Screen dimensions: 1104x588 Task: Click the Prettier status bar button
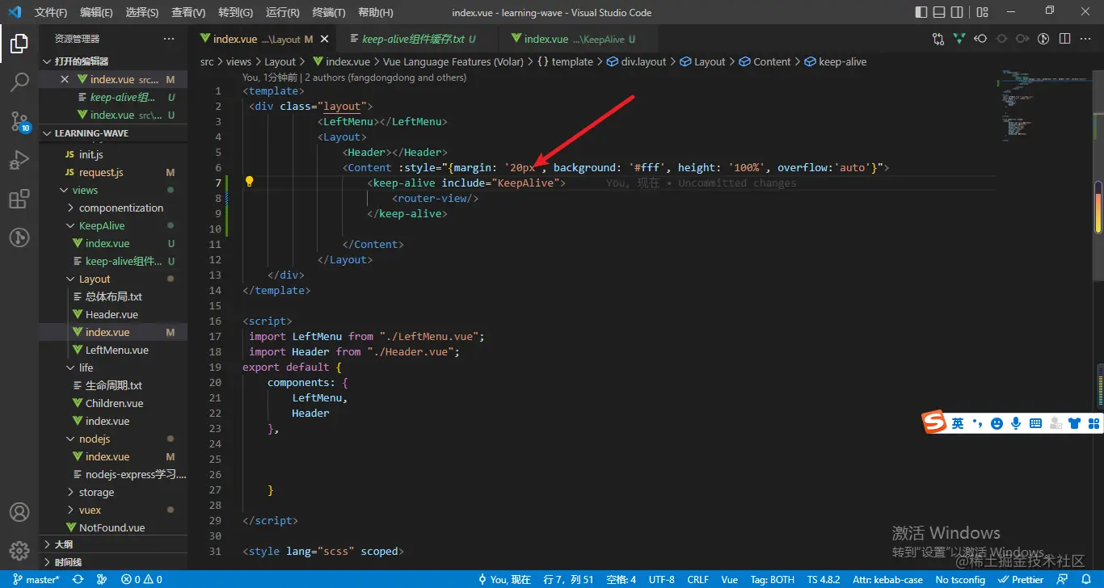(1021, 579)
